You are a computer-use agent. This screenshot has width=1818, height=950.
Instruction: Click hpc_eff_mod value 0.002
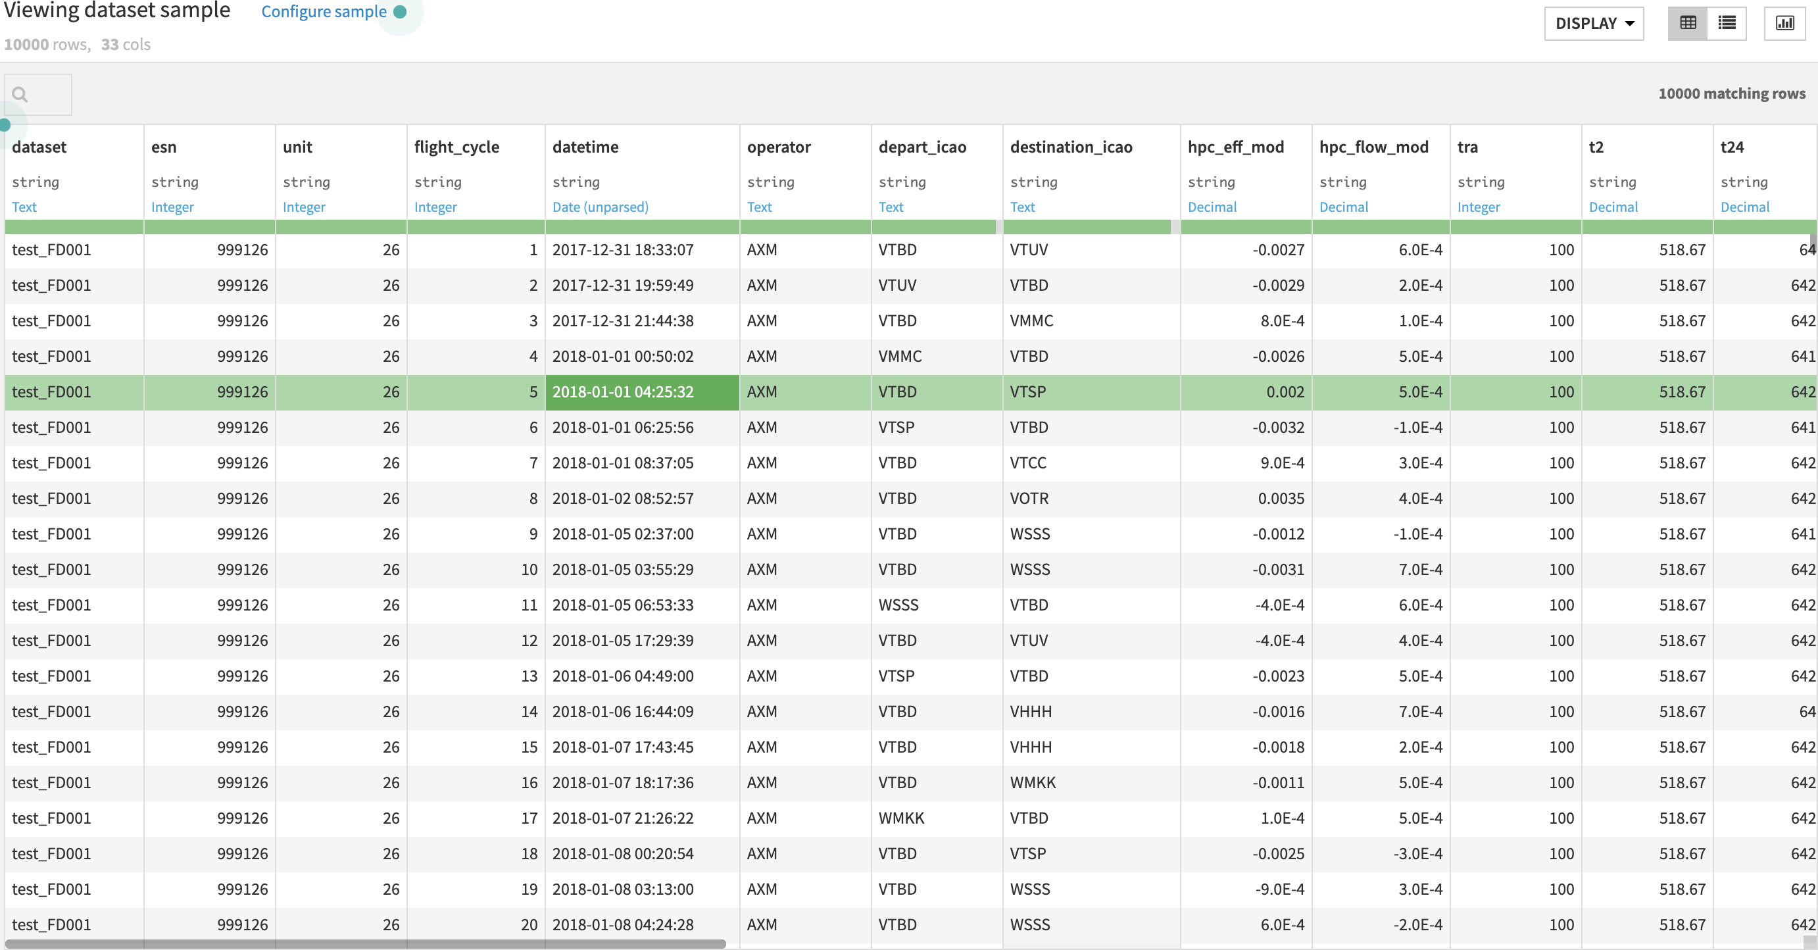[1246, 391]
